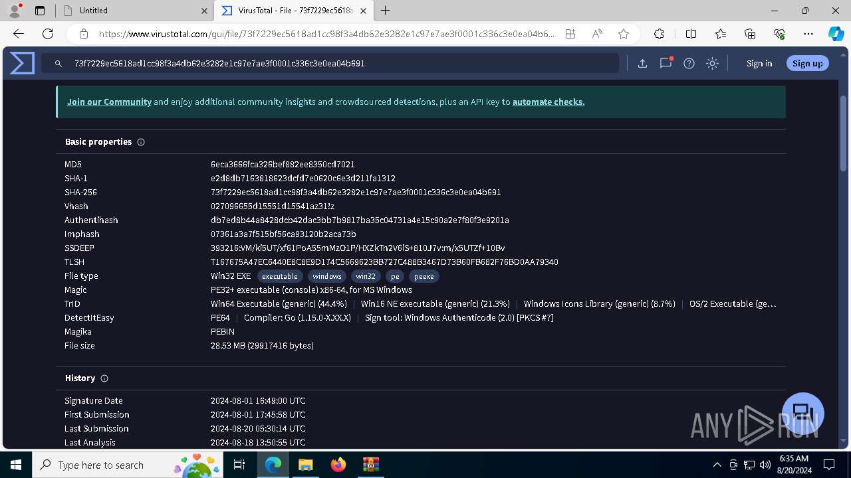Click the search magnifier icon in VirusTotal bar
The height and width of the screenshot is (478, 851).
pos(59,64)
